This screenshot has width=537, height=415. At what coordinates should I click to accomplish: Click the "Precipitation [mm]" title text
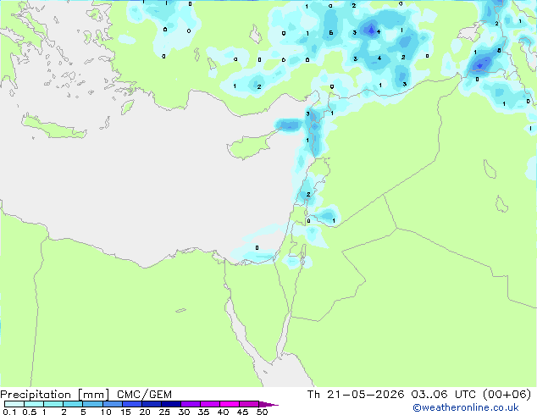pyautogui.click(x=55, y=395)
